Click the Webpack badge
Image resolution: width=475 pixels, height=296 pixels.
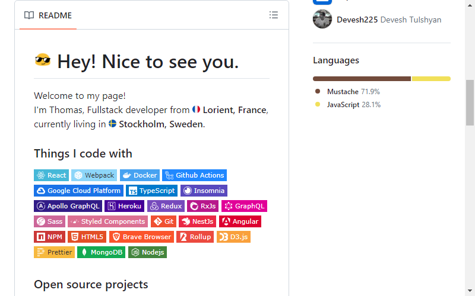coord(94,175)
